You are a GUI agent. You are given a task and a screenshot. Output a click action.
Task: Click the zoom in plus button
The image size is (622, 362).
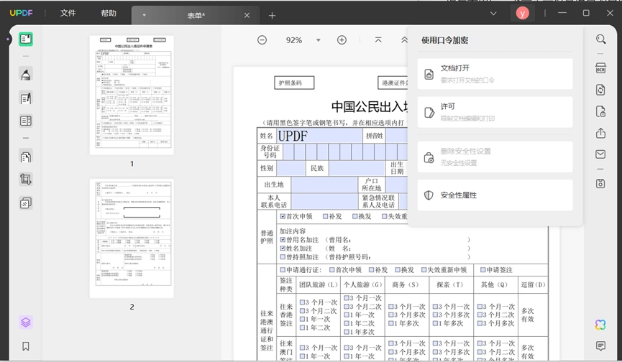(342, 40)
